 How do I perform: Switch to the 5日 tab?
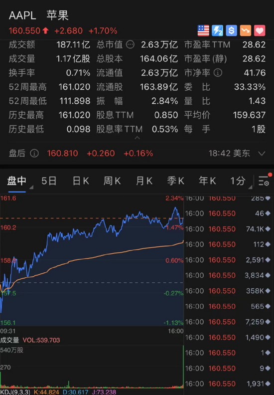point(49,181)
